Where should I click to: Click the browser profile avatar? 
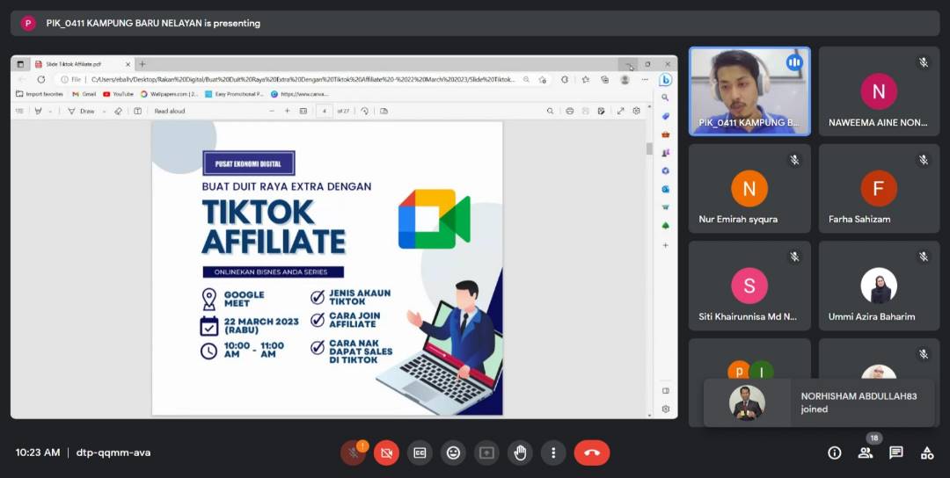(x=625, y=79)
